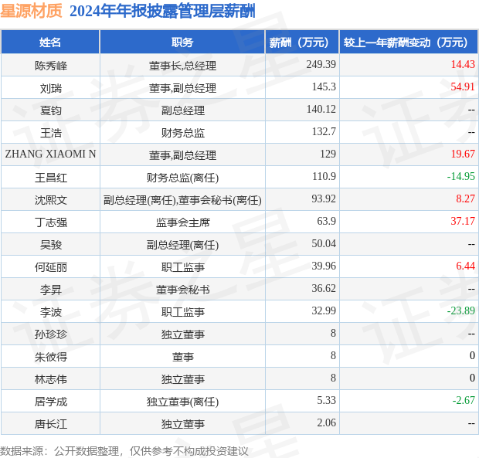479x458 pixels.
Task: Click salary value 145.3
Action: 324,87
